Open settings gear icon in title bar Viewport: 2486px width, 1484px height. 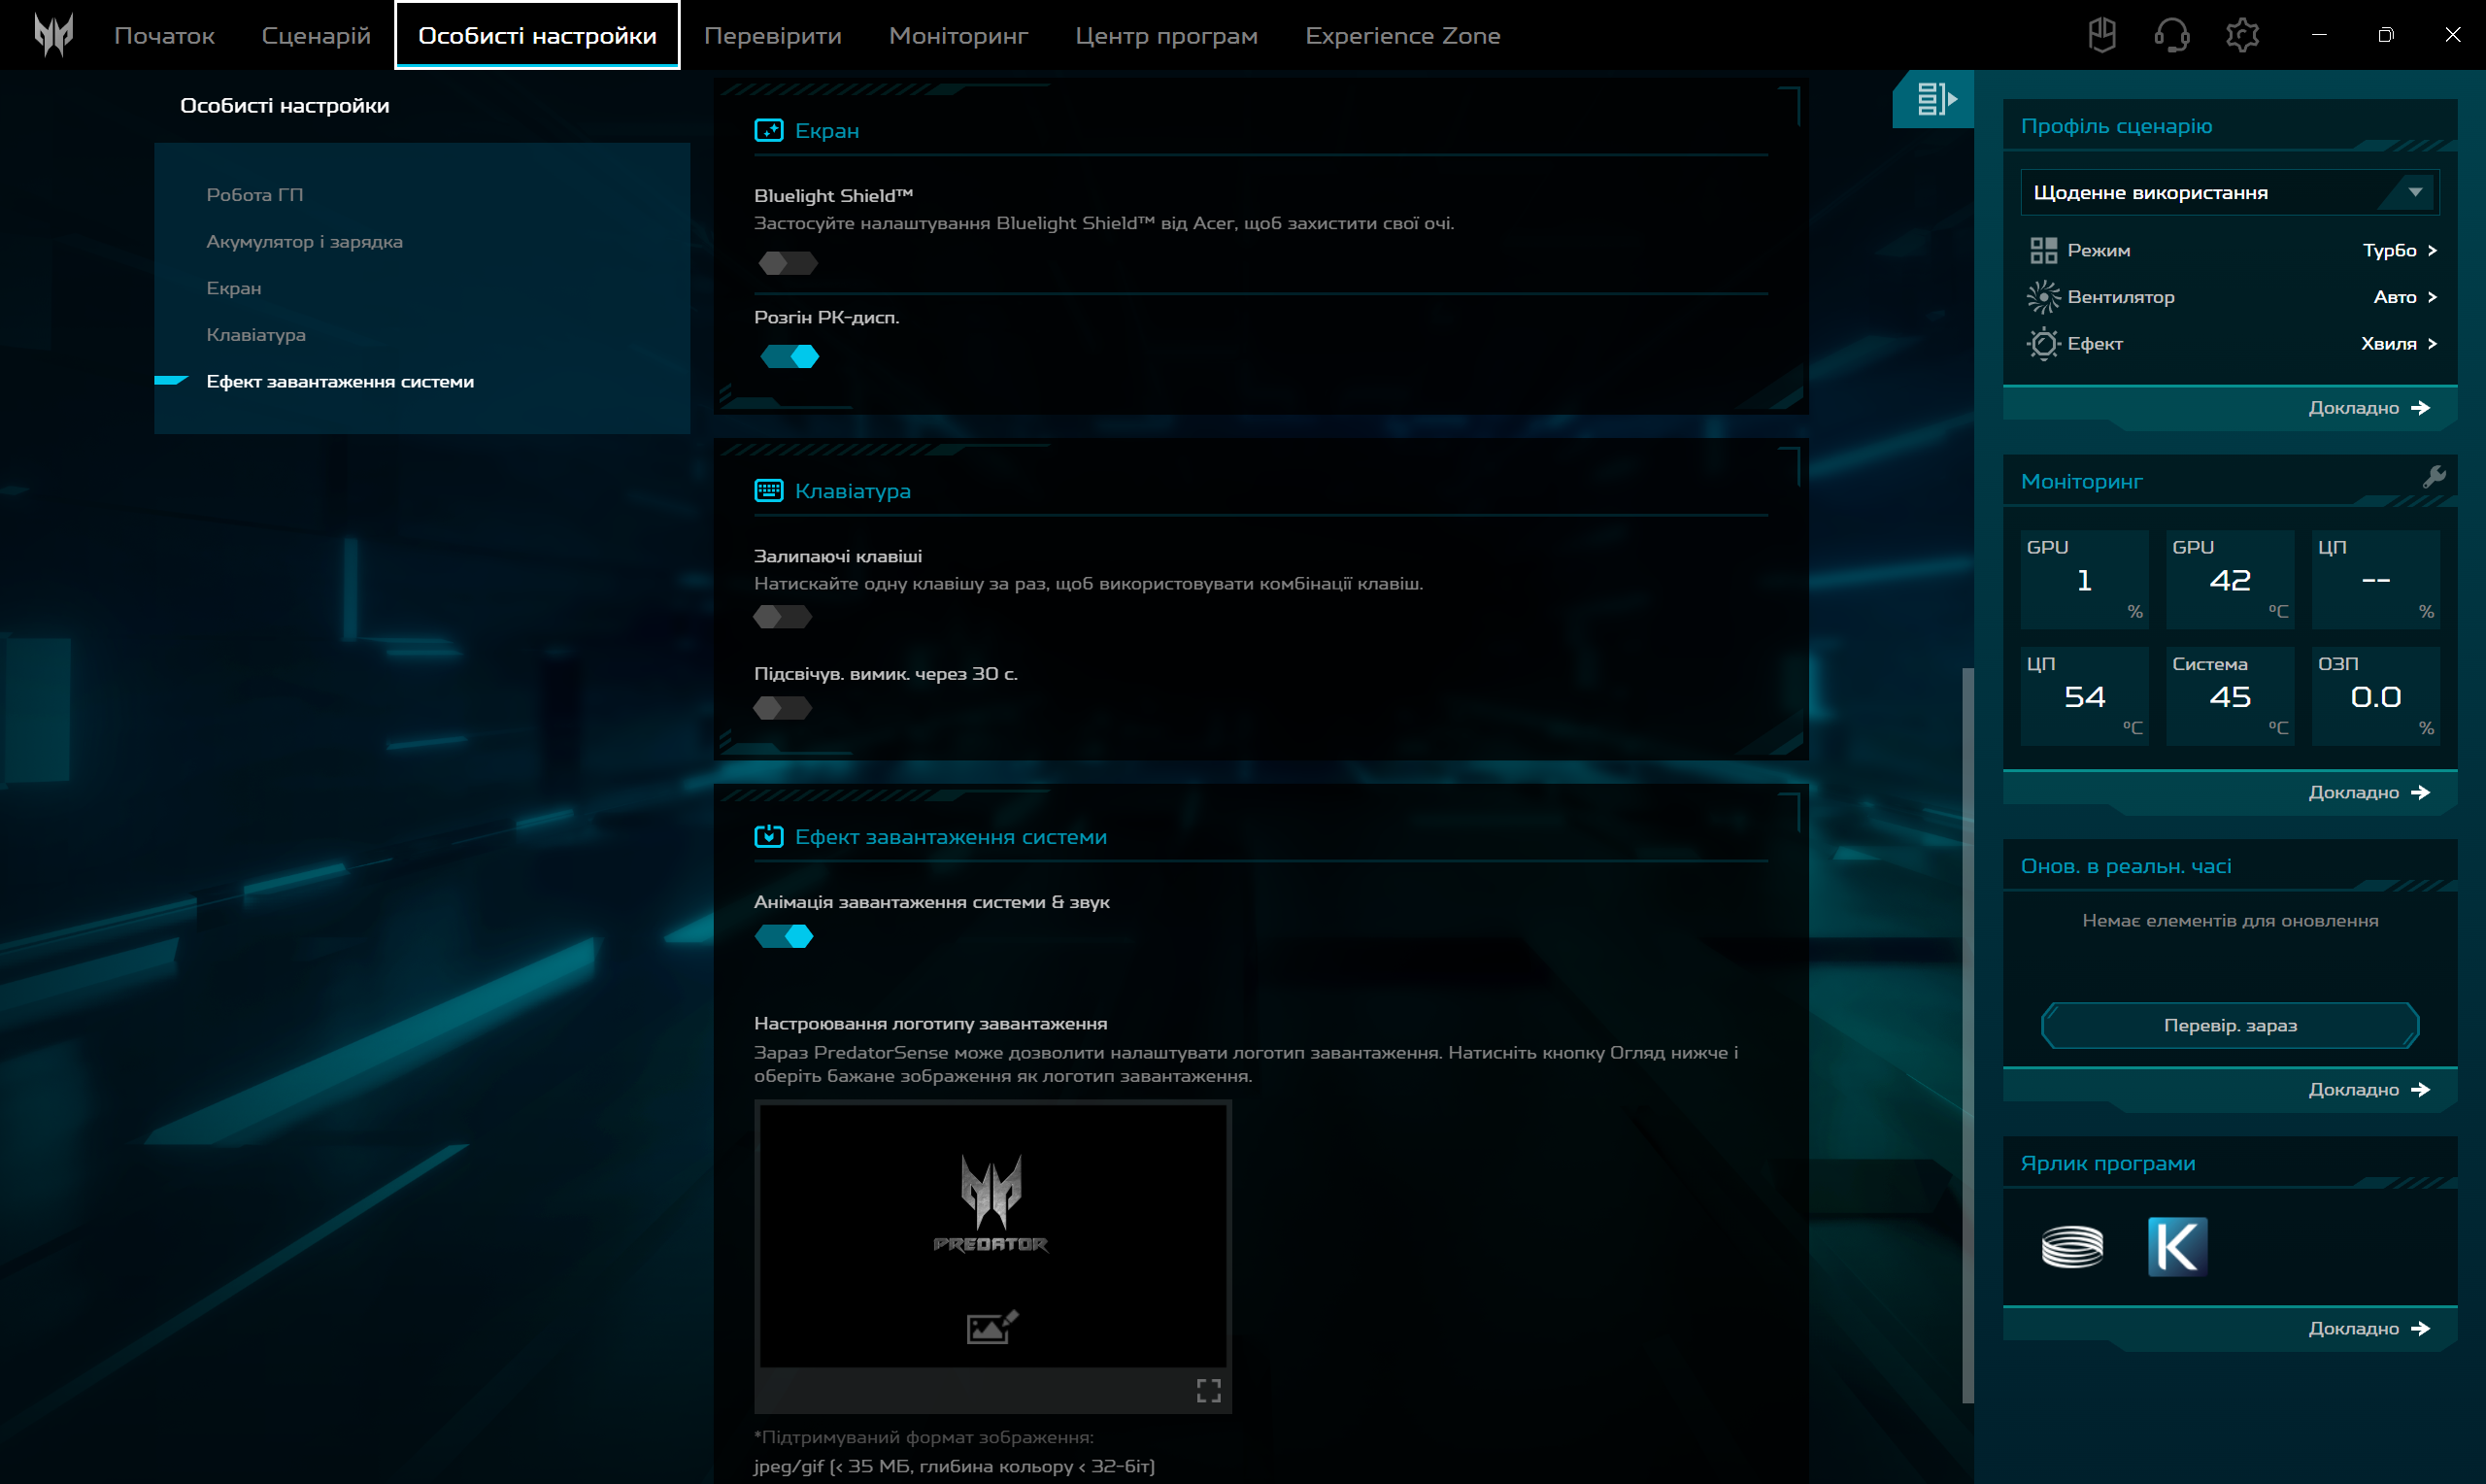click(2242, 35)
